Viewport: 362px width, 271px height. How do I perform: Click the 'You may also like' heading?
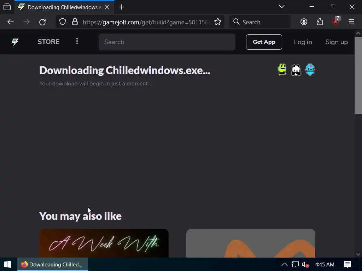[x=80, y=216]
